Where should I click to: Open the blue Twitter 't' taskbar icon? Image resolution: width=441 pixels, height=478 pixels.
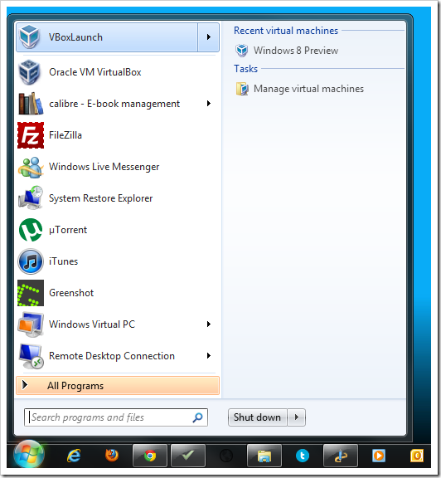tap(303, 456)
